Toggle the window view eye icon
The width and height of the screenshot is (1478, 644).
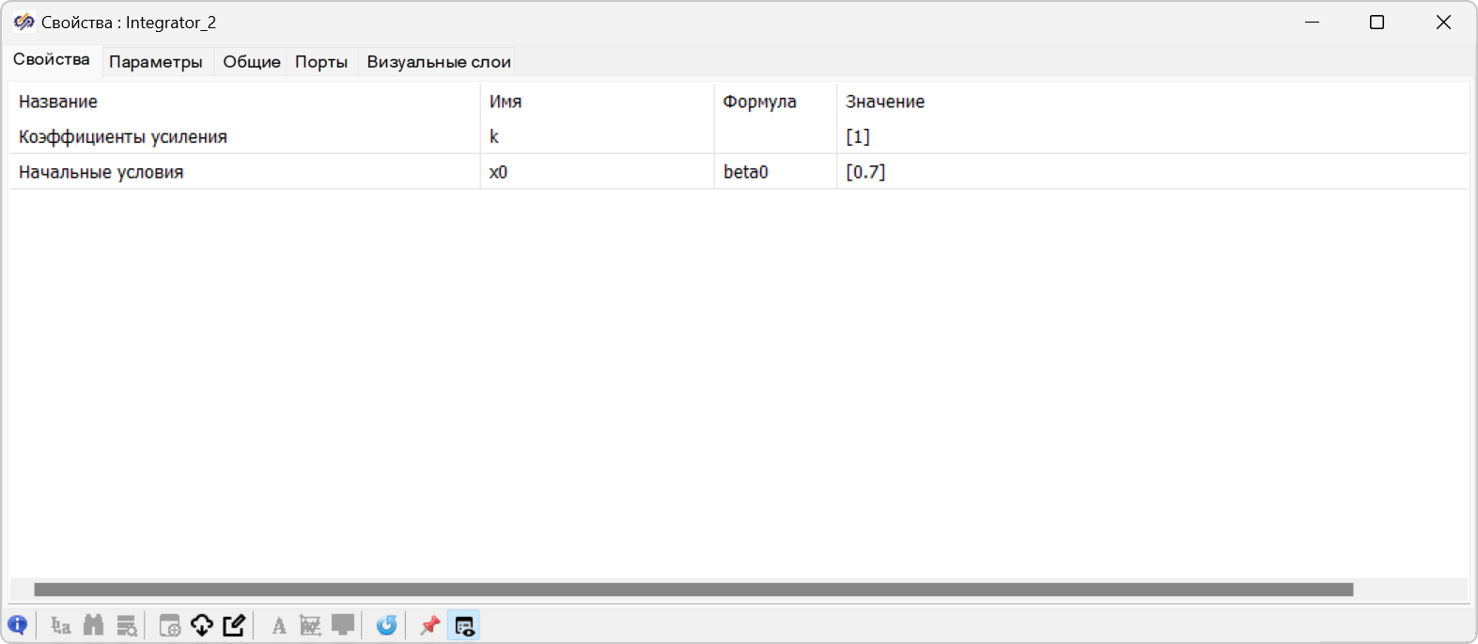click(x=464, y=625)
